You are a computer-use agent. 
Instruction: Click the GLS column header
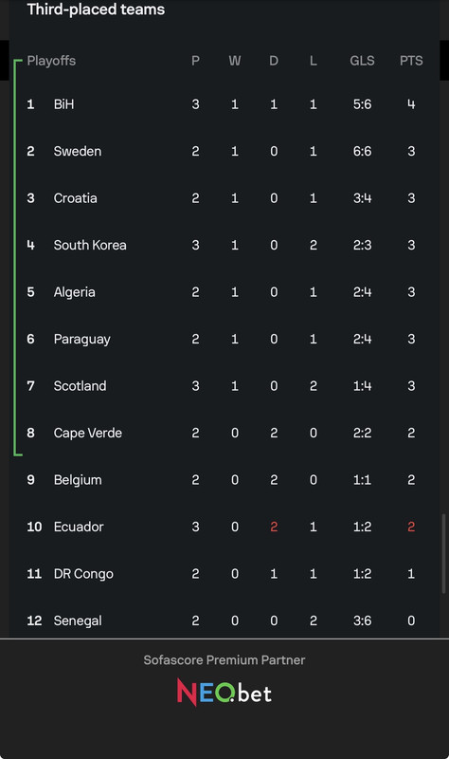362,61
